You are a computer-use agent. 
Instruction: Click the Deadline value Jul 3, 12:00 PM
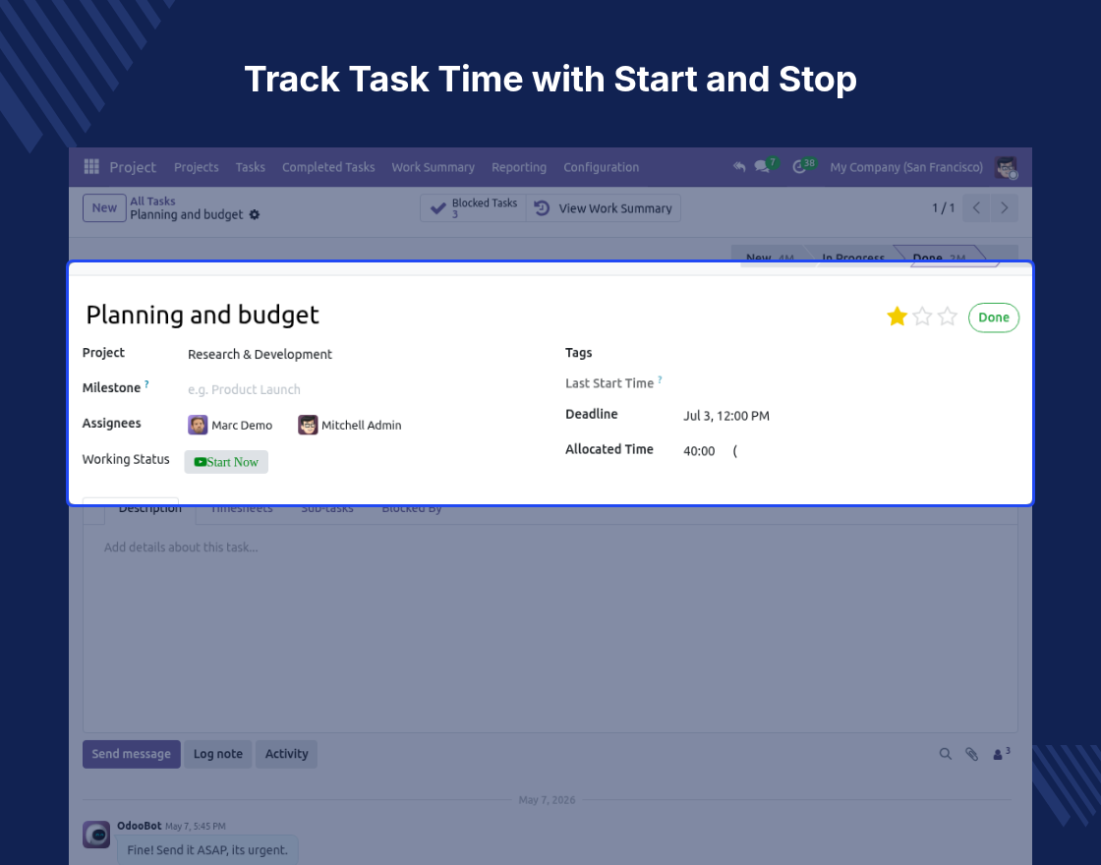(x=726, y=416)
